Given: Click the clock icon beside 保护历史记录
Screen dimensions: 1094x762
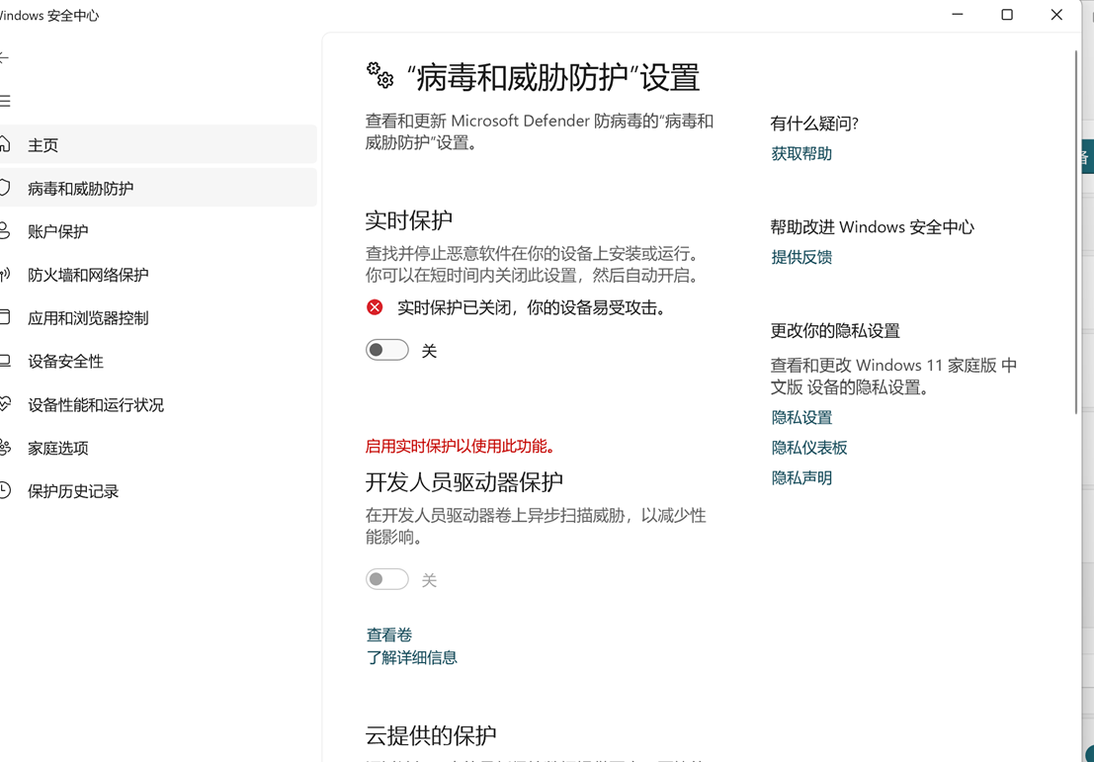Looking at the screenshot, I should (x=5, y=490).
